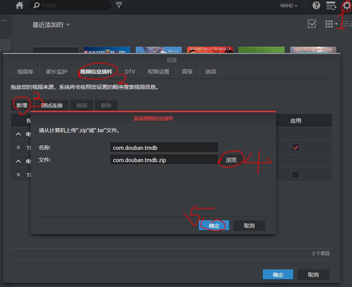The width and height of the screenshot is (352, 287).
Task: Click the magnifier search icon
Action: (x=36, y=5)
